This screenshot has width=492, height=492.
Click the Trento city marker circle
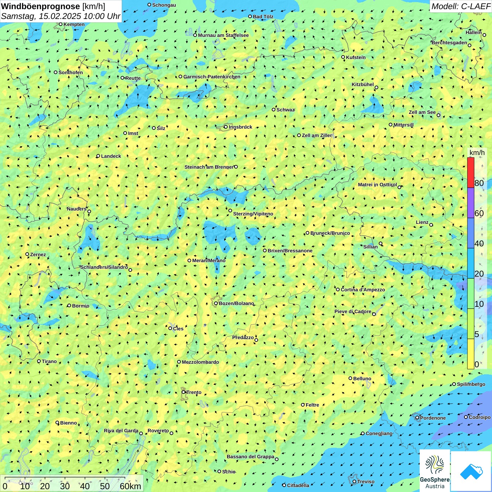point(183,392)
